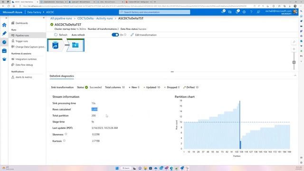Focus the Search factory and documentation box
The width and height of the screenshot is (304, 171).
154,12
